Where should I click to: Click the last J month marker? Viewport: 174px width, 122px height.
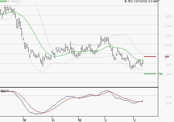click(135, 120)
